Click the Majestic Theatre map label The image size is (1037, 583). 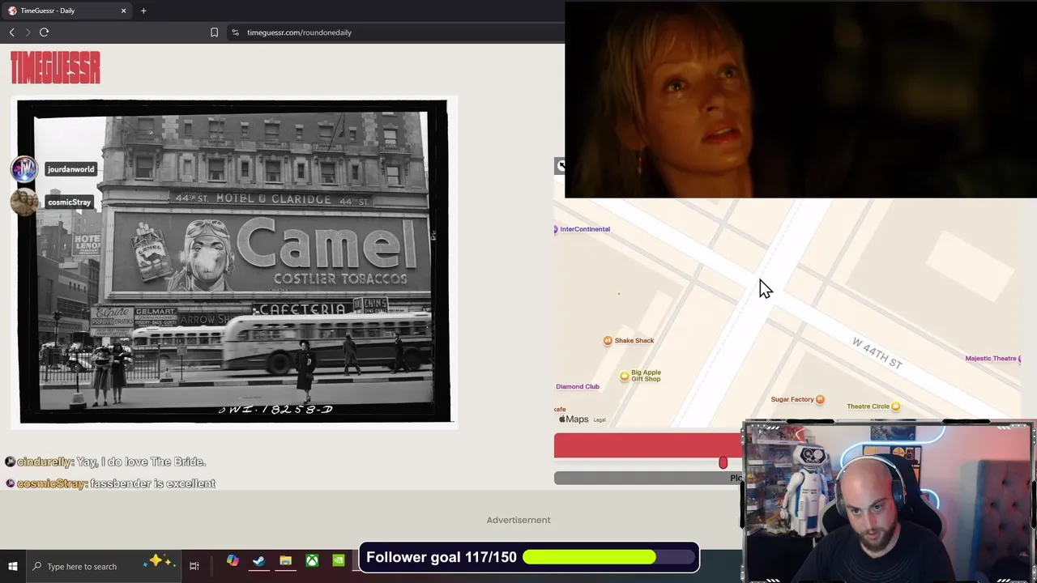992,359
